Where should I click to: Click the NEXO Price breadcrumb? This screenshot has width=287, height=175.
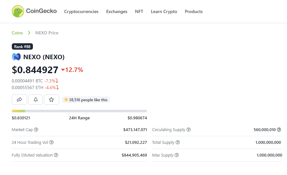click(47, 33)
